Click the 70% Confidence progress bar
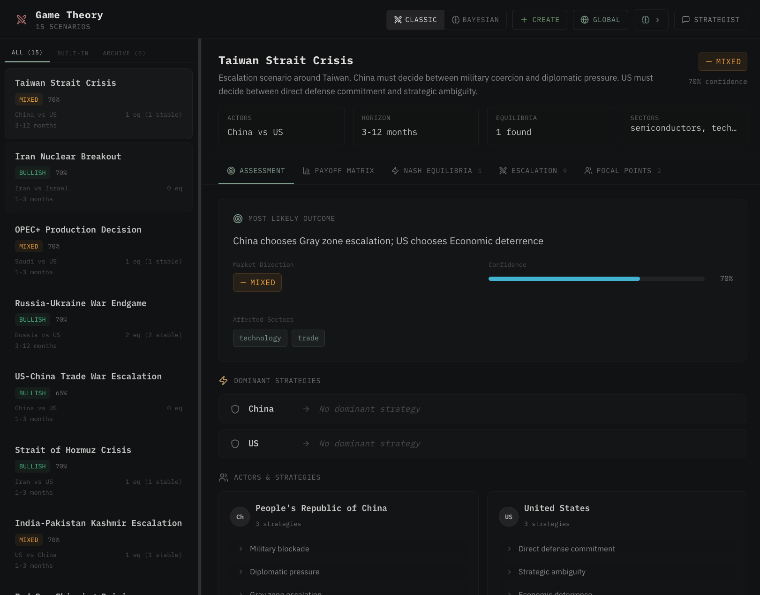760x595 pixels. click(596, 279)
